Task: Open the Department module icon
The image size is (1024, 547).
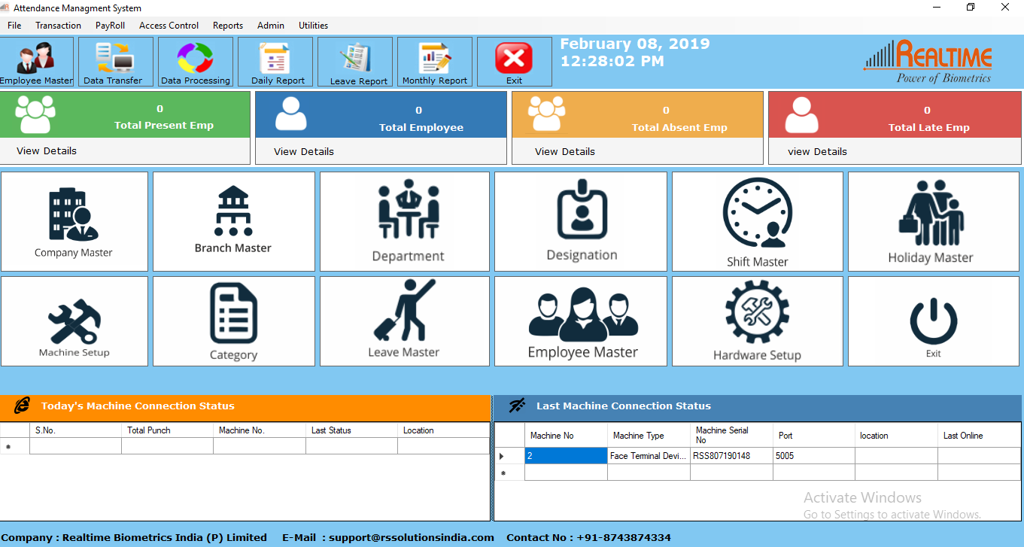Action: (404, 220)
